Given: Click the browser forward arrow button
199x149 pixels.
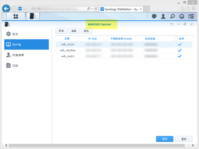Looking at the screenshot, I should pos(14,9).
